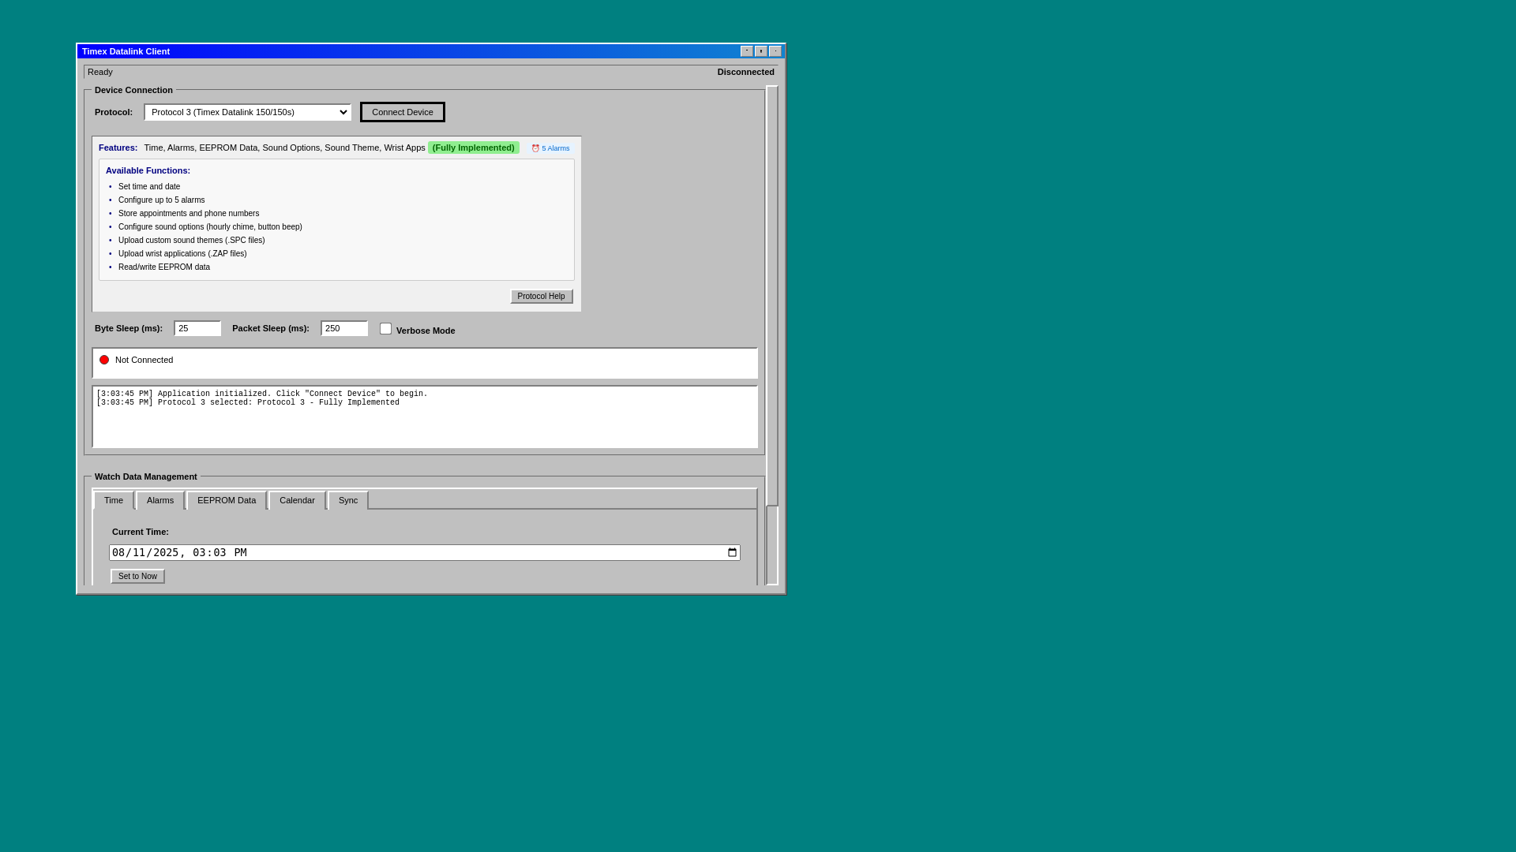Minimize the Timex Datalink Client window
The height and width of the screenshot is (852, 1516).
(x=747, y=51)
